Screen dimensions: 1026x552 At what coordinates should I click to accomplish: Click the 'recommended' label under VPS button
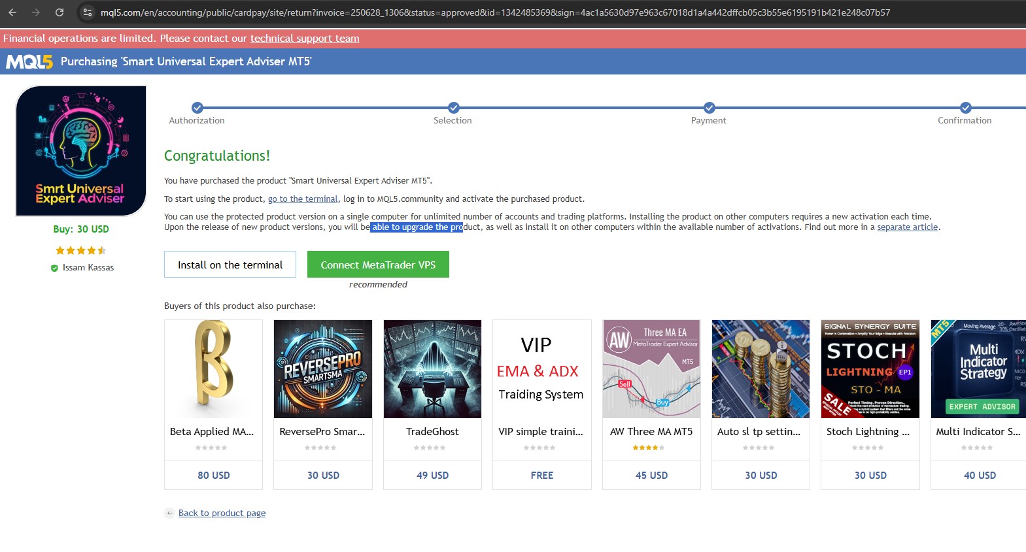point(378,285)
